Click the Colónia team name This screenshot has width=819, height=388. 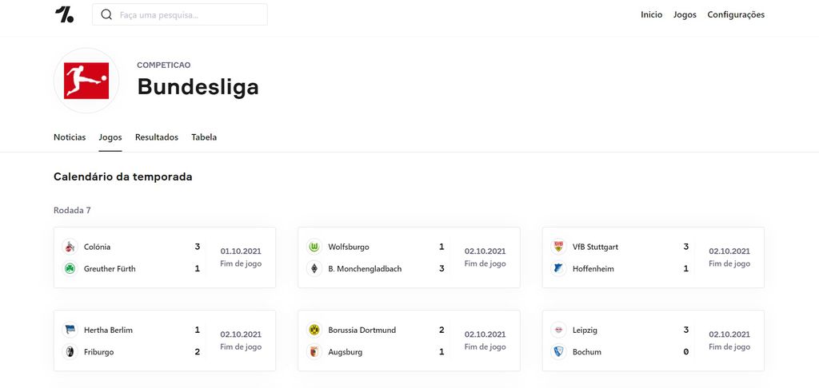97,247
